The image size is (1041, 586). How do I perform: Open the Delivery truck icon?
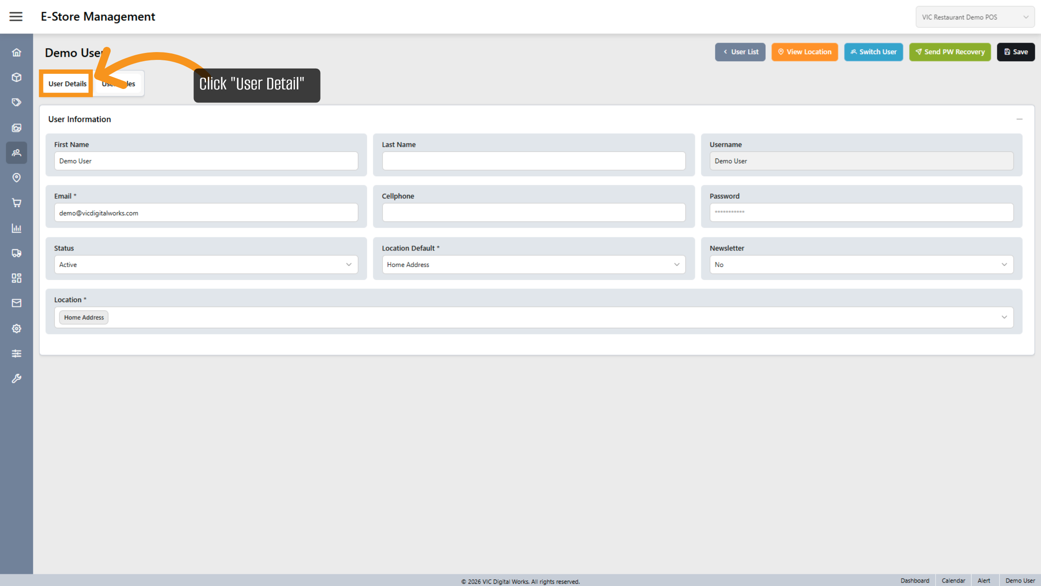click(x=16, y=253)
